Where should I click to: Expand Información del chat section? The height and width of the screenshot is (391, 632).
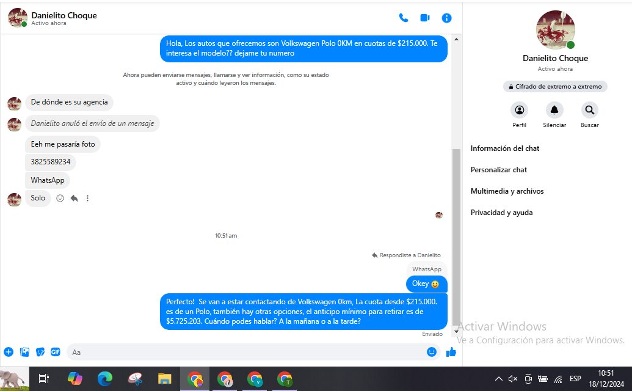click(504, 148)
